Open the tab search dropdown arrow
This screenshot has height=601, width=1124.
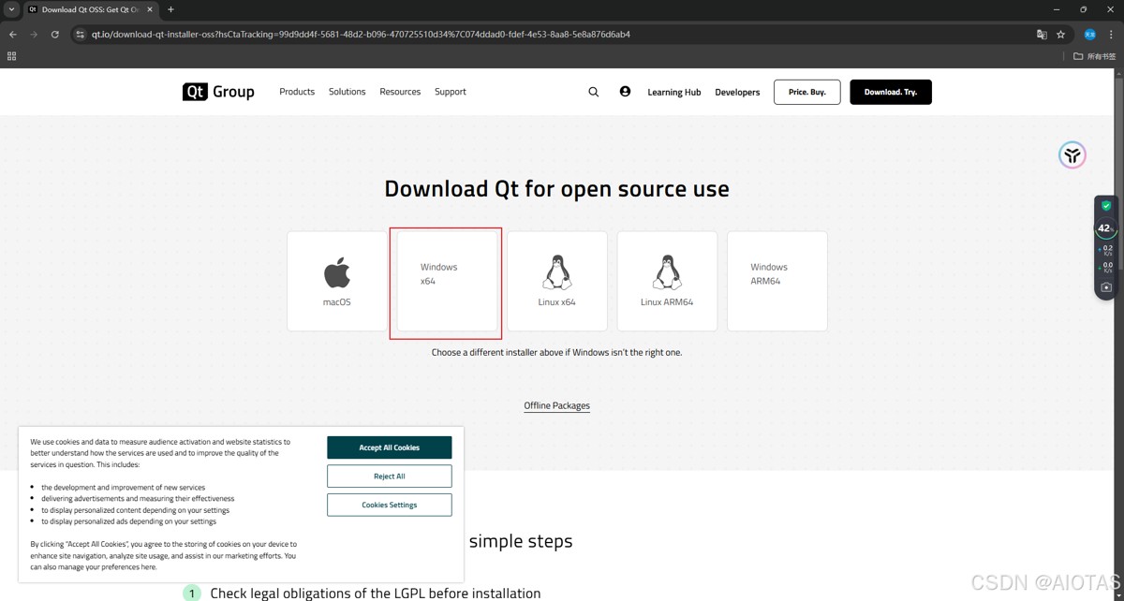pyautogui.click(x=11, y=9)
